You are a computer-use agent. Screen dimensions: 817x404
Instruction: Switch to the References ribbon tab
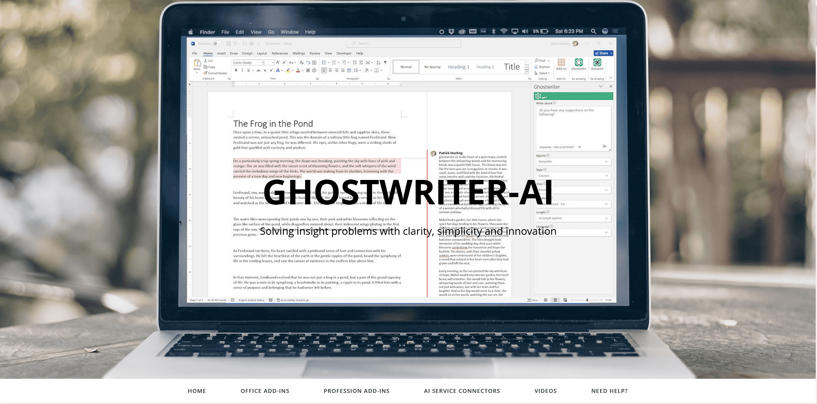[280, 54]
